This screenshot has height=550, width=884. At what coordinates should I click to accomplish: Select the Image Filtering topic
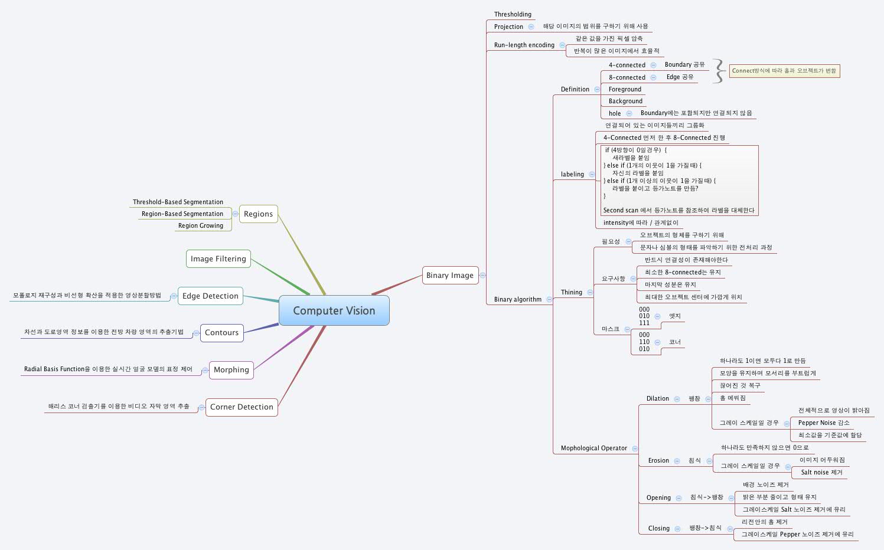tap(218, 258)
